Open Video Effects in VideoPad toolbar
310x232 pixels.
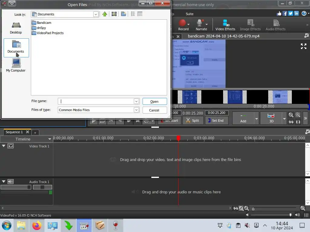pos(225,25)
